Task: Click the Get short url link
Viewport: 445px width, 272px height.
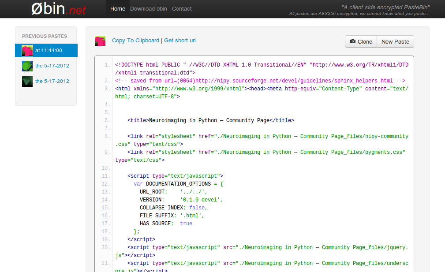Action: tap(179, 40)
